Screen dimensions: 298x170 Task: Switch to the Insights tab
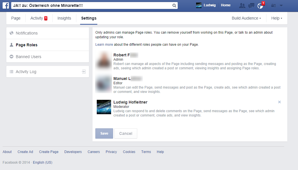click(x=64, y=18)
